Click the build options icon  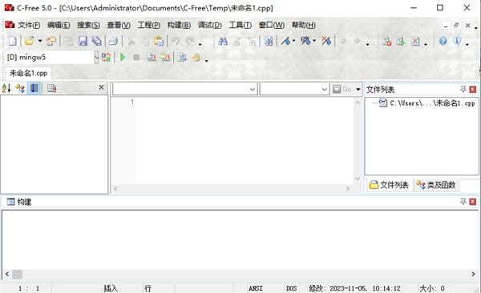(x=182, y=58)
